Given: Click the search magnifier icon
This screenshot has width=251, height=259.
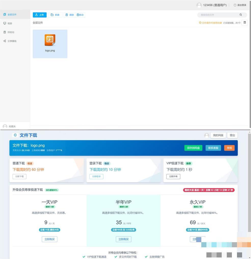Looking at the screenshot, I should [x=240, y=15].
